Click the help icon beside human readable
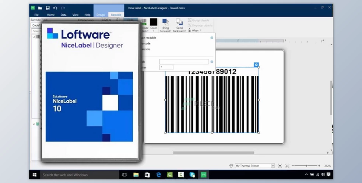The width and height of the screenshot is (362, 183). pos(212,38)
